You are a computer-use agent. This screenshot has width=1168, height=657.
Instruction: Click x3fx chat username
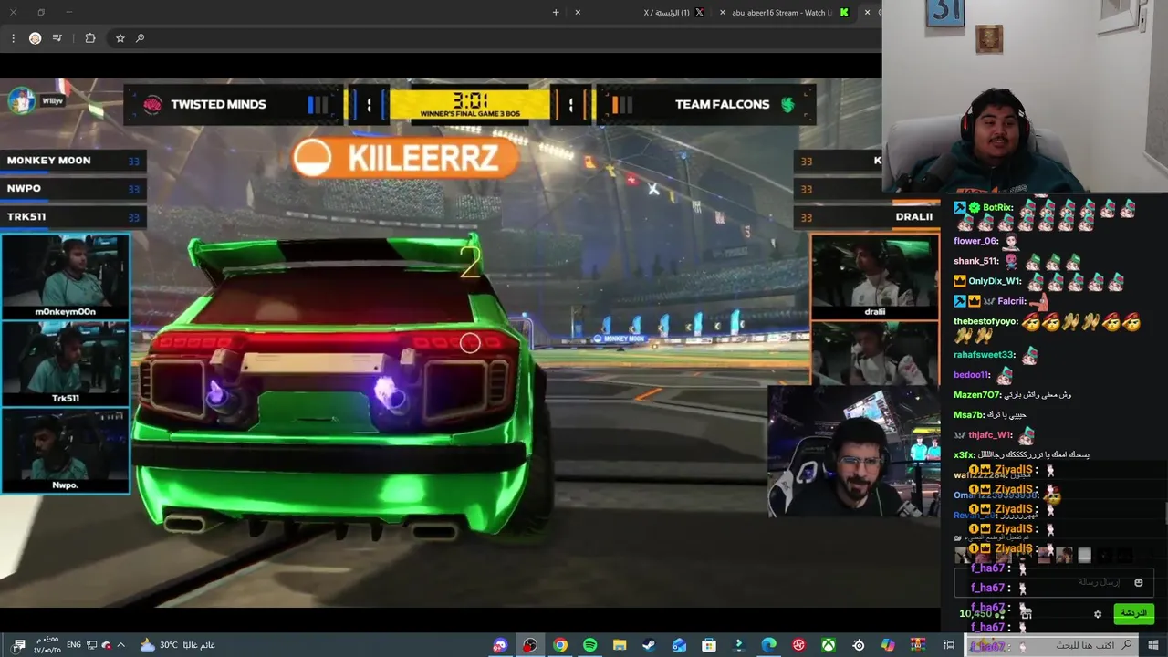[x=965, y=455]
